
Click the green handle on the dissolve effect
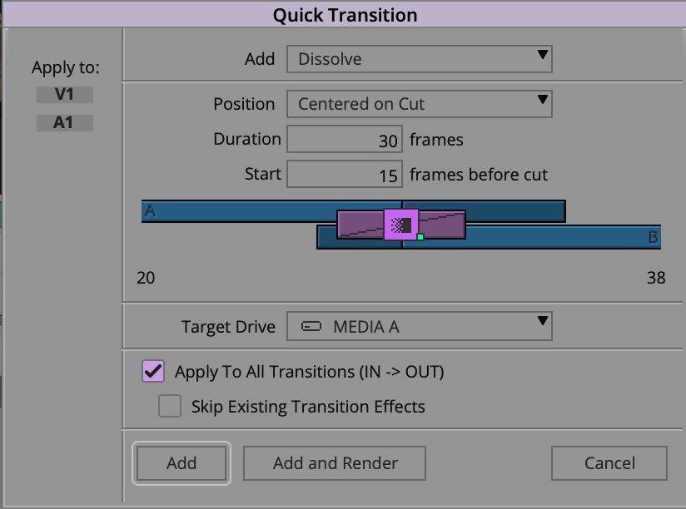click(x=420, y=237)
